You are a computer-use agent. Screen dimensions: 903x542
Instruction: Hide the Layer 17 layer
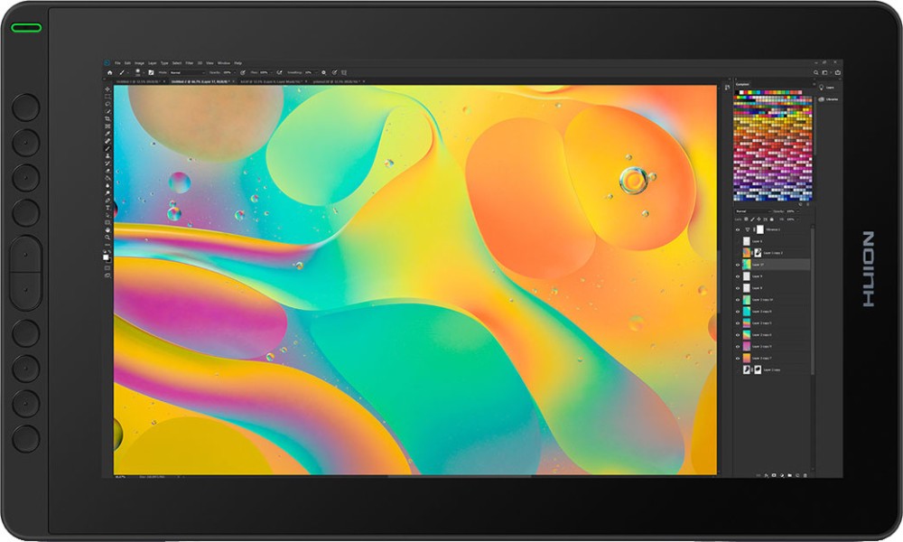(x=739, y=265)
